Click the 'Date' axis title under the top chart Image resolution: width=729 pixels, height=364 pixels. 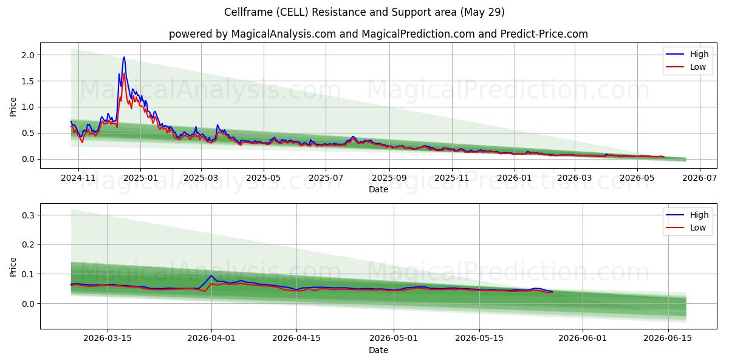378,190
